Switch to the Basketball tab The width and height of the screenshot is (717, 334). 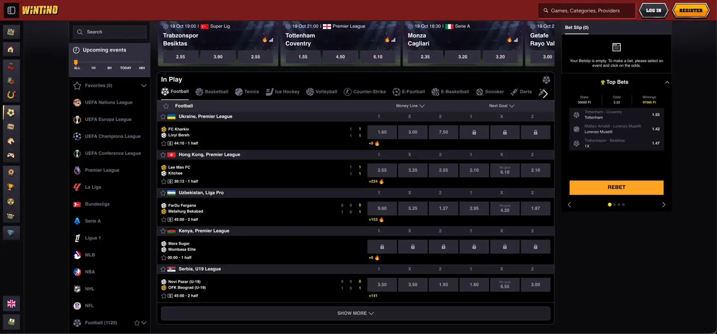(x=212, y=92)
